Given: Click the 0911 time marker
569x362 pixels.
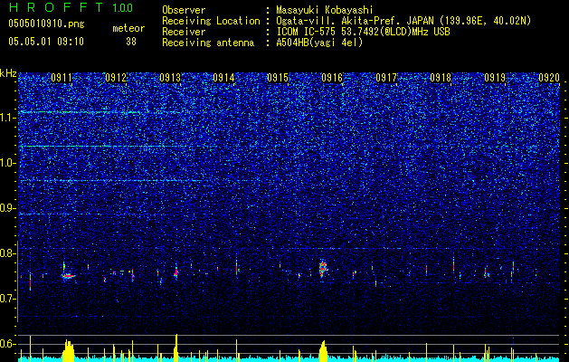Looking at the screenshot, I should click(62, 78).
